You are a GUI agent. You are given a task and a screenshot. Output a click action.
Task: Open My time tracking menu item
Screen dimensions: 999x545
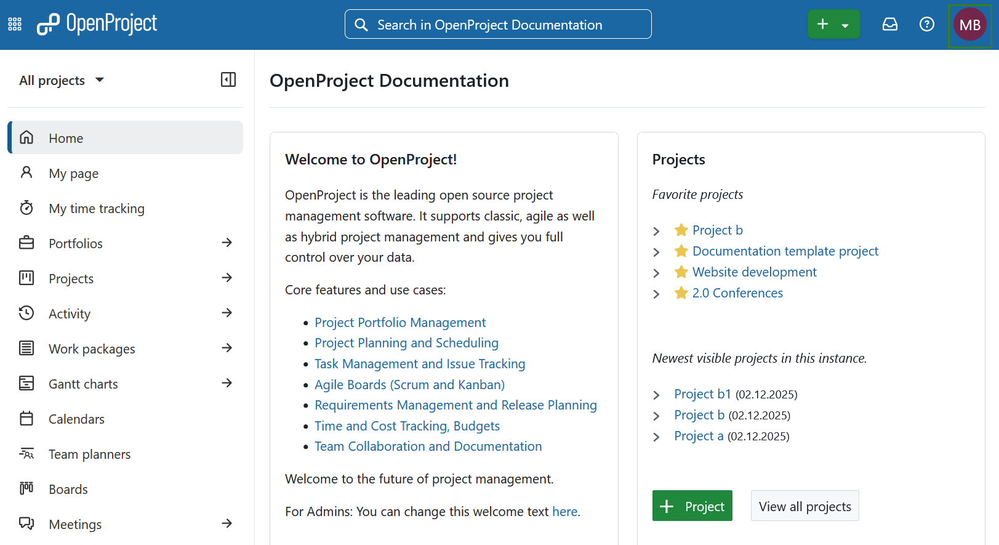tap(126, 208)
